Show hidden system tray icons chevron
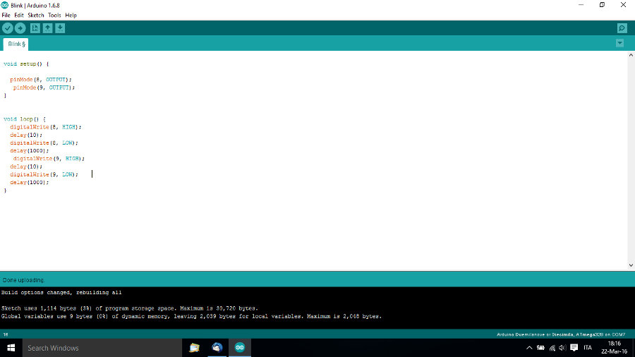 click(529, 348)
